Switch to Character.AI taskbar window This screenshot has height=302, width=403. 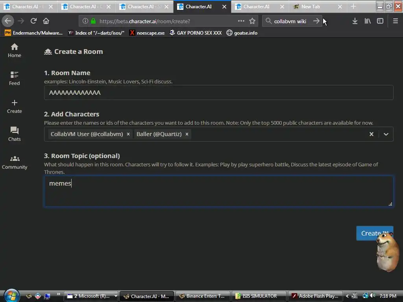tap(147, 296)
